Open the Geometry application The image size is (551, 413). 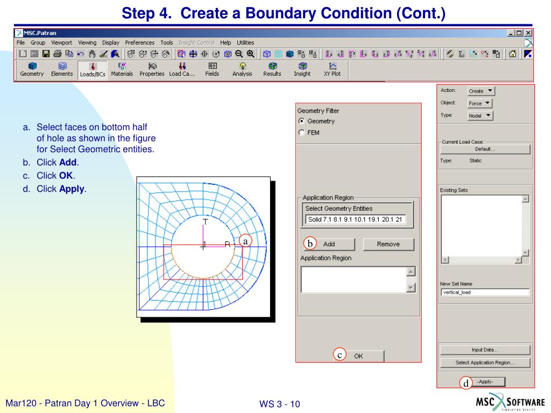(x=32, y=69)
